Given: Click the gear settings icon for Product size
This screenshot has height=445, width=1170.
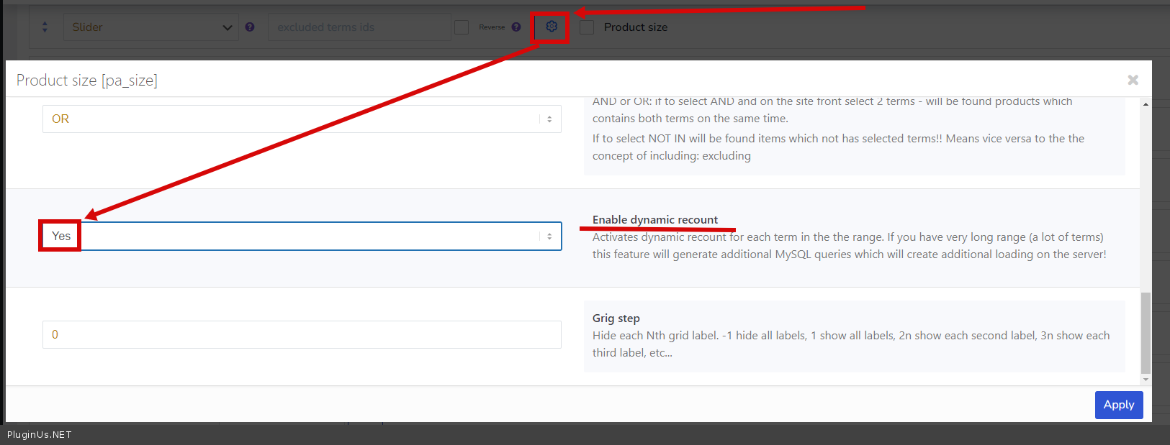Looking at the screenshot, I should pos(551,27).
